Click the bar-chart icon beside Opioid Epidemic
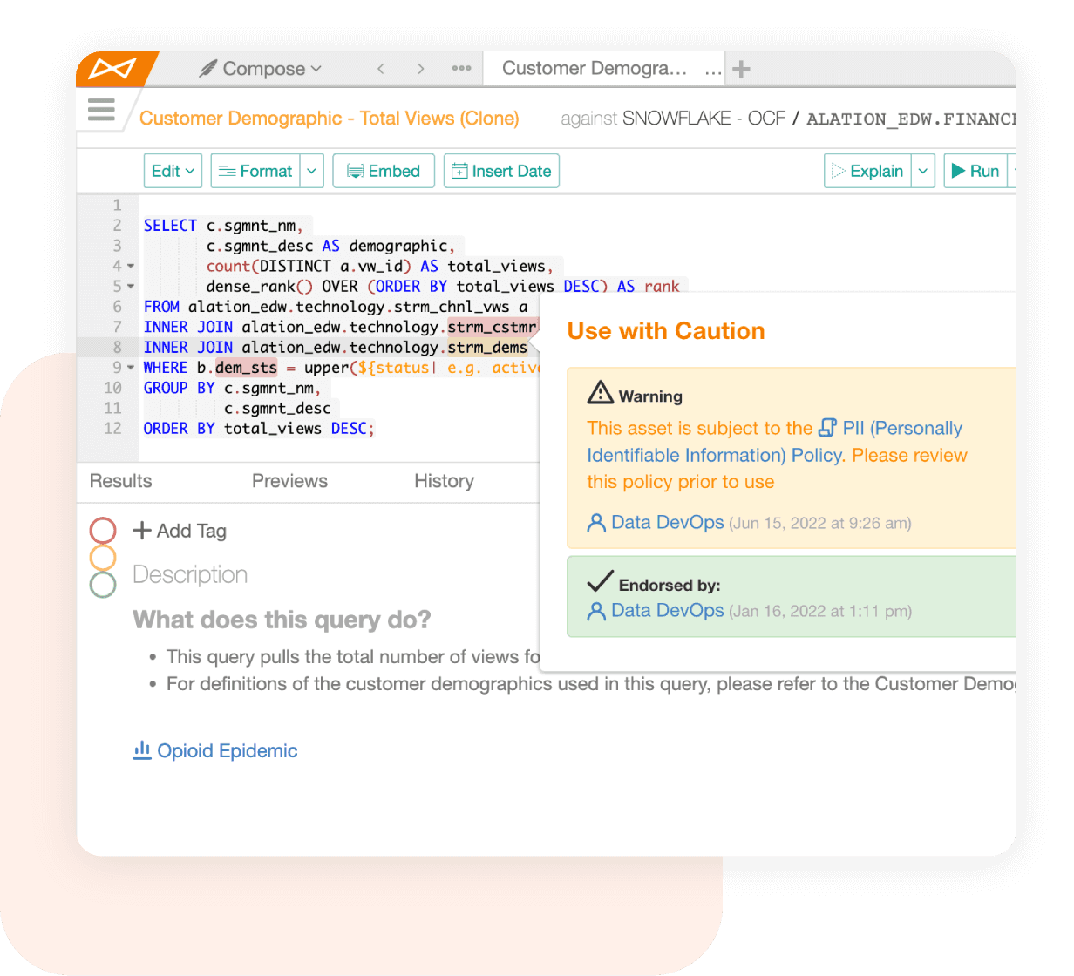The image size is (1074, 976). [x=142, y=749]
